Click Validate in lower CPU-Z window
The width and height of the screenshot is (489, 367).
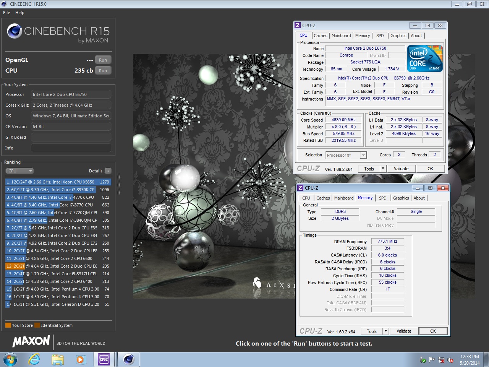[x=404, y=331]
